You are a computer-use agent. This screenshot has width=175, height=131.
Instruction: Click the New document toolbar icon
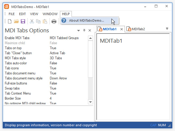10,21
